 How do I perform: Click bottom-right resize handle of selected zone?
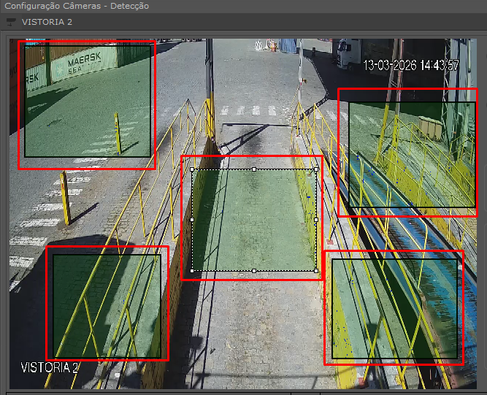point(316,271)
